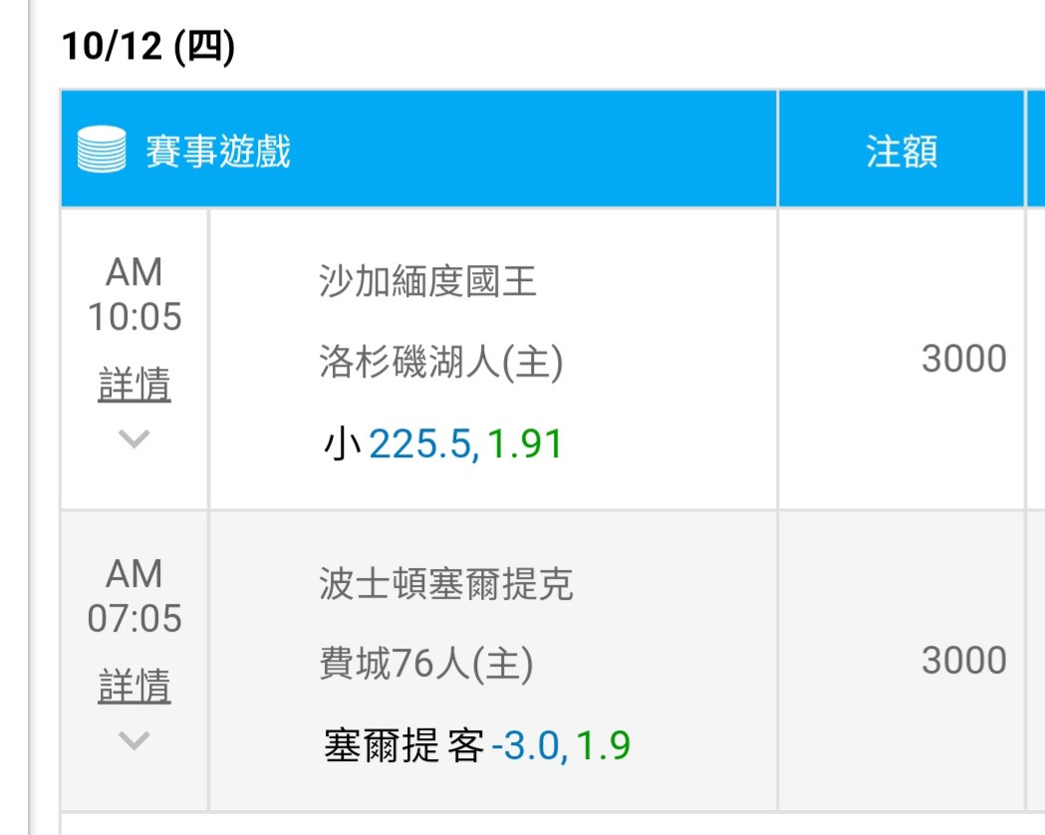
Task: Click the 塞爾提客 -3.0 spread pick
Action: tap(446, 745)
